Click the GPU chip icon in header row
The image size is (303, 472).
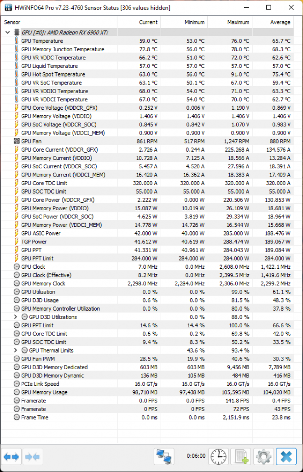[x=17, y=33]
